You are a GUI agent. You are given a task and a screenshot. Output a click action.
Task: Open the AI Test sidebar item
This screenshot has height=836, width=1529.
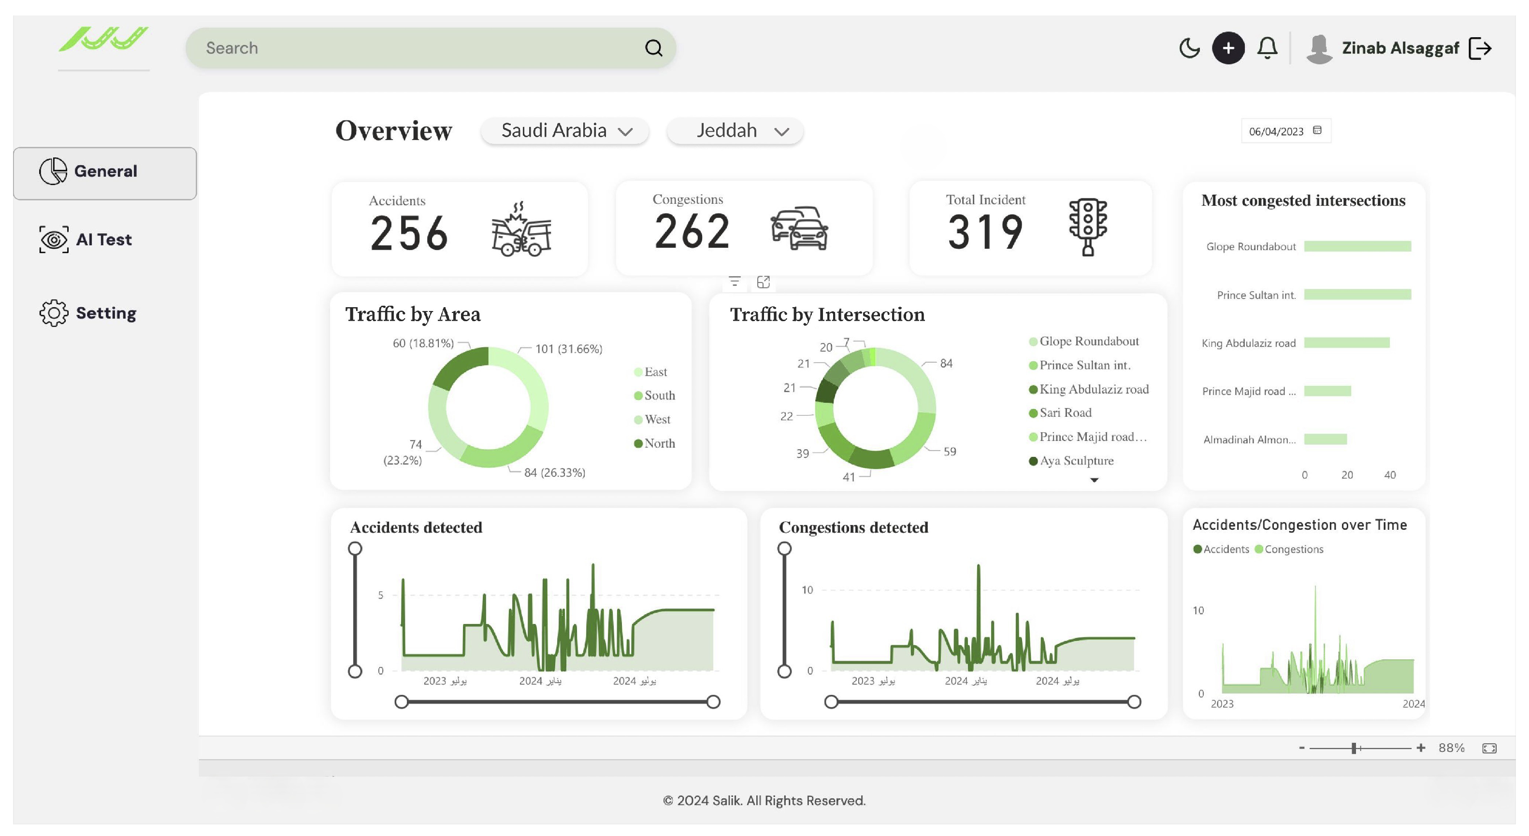pyautogui.click(x=86, y=240)
